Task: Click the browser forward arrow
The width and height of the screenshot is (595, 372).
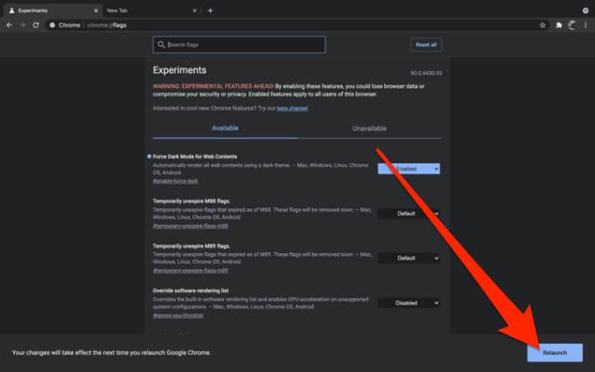Action: coord(21,25)
